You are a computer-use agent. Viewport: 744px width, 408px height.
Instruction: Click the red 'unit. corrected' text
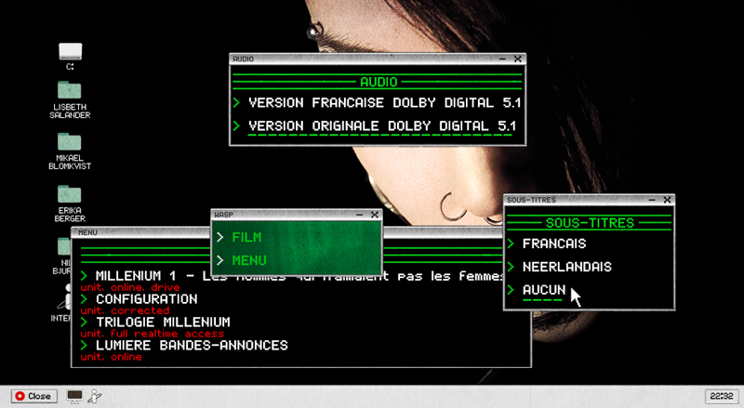point(125,310)
